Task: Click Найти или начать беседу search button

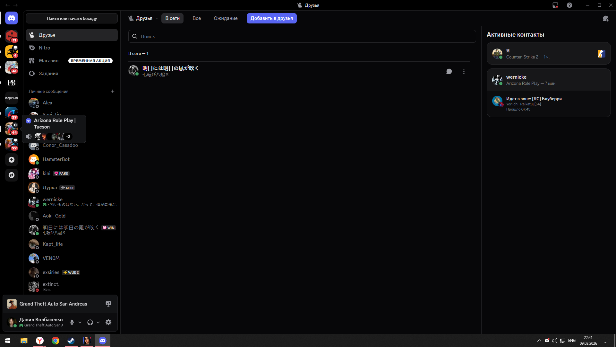Action: point(72,18)
